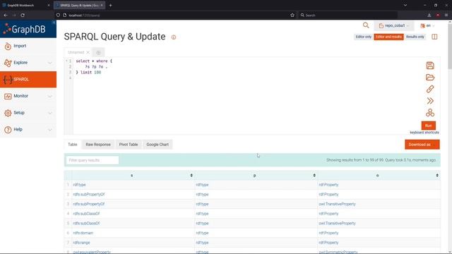Click the page vertical scrollbar
Viewport: 452px width, 254px height.
click(x=450, y=46)
